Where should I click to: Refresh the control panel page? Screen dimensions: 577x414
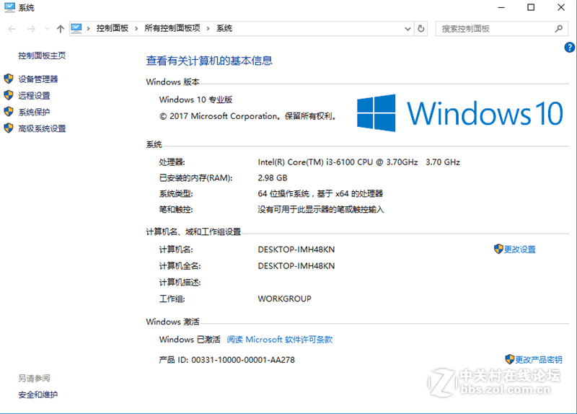pyautogui.click(x=421, y=29)
